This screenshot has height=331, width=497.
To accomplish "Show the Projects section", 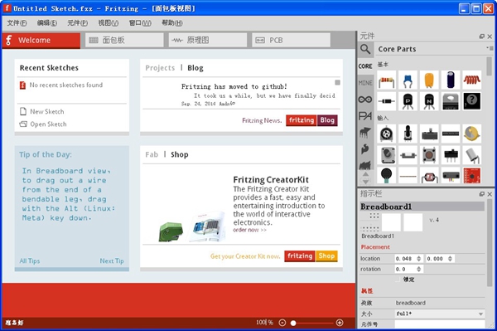I will [x=160, y=68].
